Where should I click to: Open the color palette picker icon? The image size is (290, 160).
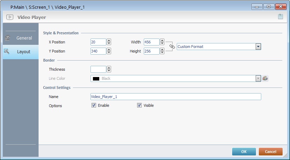click(265, 78)
